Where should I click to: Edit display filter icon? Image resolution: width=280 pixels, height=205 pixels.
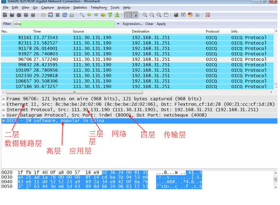click(x=183, y=15)
